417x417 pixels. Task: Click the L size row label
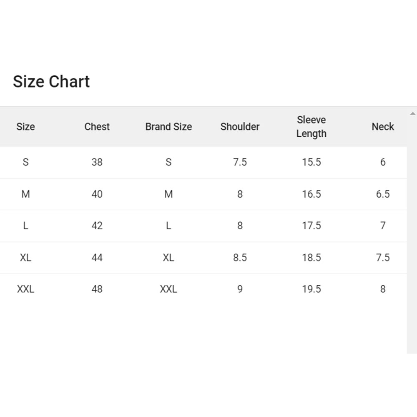(x=25, y=226)
